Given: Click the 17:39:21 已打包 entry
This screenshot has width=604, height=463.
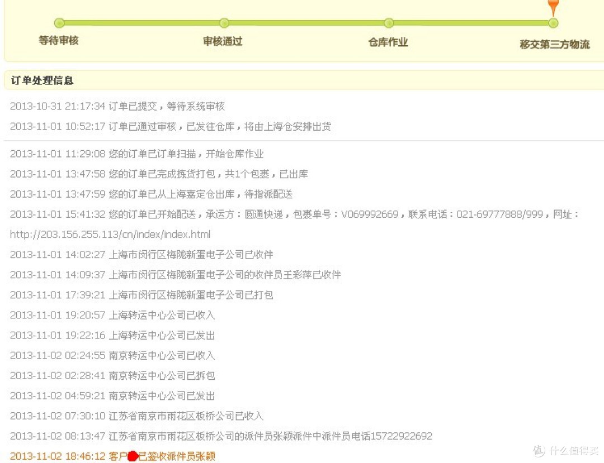Looking at the screenshot, I should pyautogui.click(x=141, y=295).
